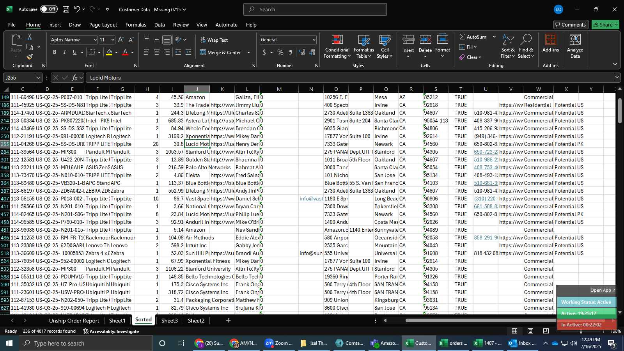
Task: Switch to Data ribbon tab
Action: click(x=160, y=25)
